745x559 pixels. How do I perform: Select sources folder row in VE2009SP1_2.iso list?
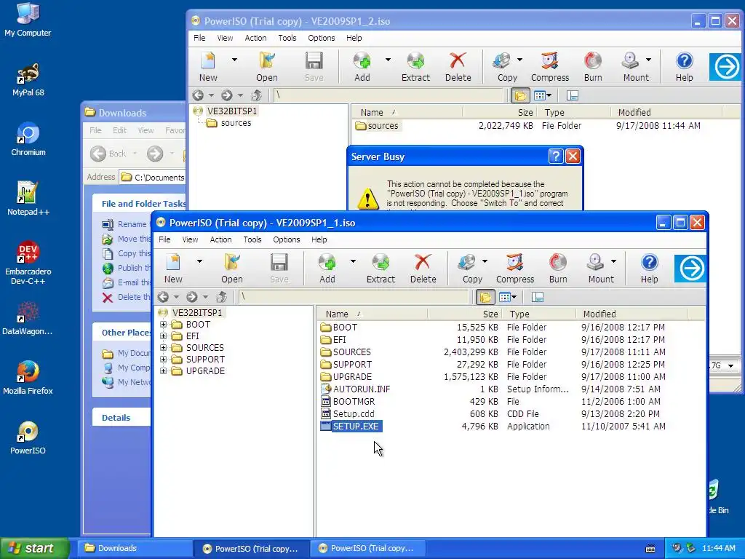[528, 125]
